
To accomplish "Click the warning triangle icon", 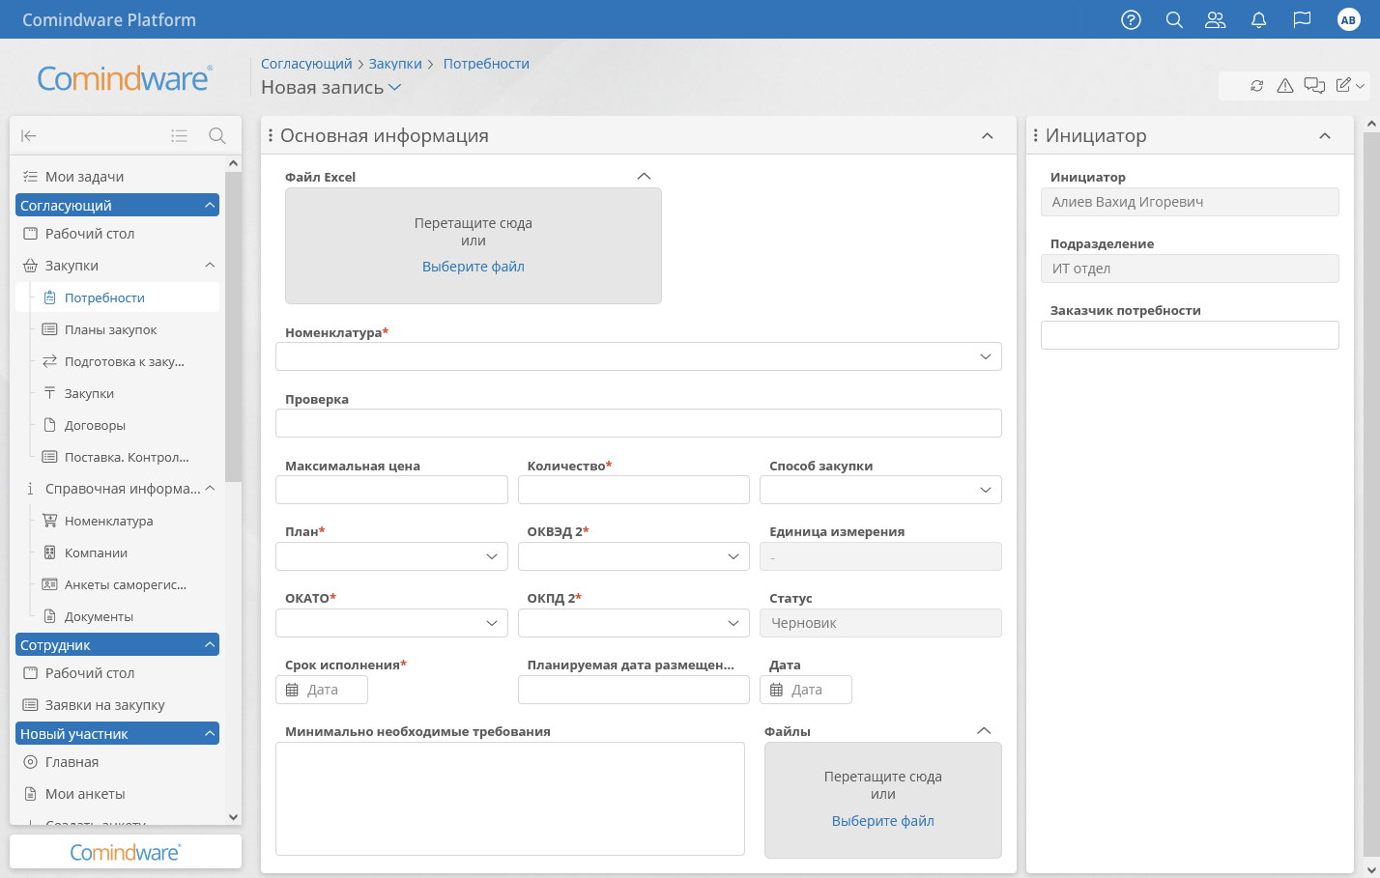I will 1284,85.
